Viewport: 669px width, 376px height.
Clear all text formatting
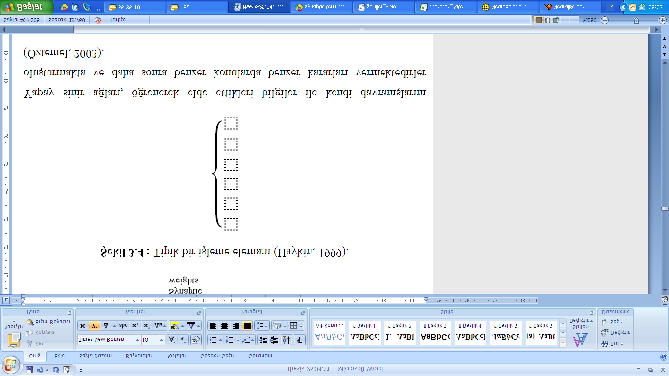pos(195,340)
